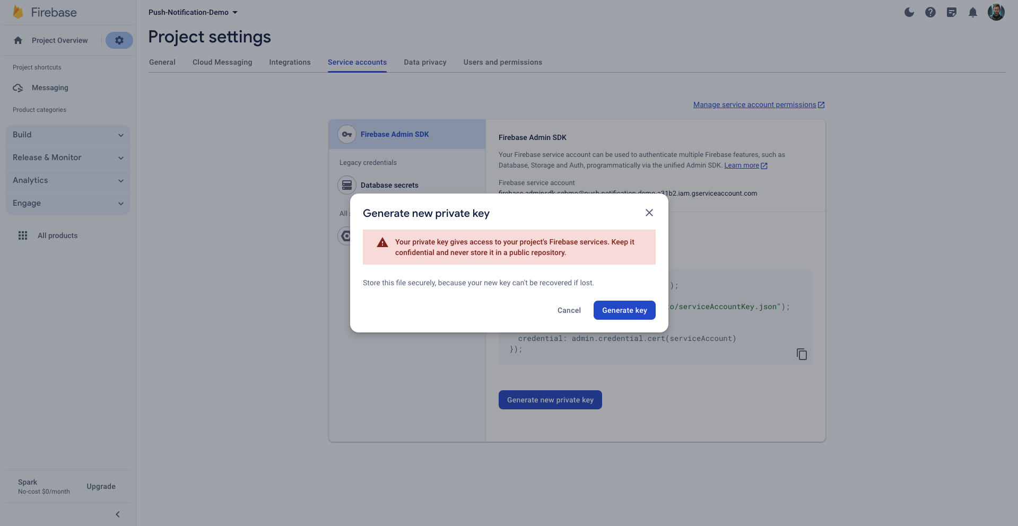Toggle dark mode moon icon
This screenshot has width=1018, height=526.
pos(909,12)
